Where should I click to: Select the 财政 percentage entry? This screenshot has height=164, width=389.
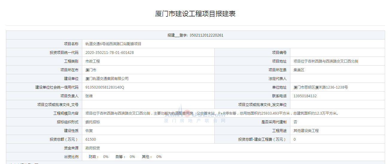tap(99, 157)
